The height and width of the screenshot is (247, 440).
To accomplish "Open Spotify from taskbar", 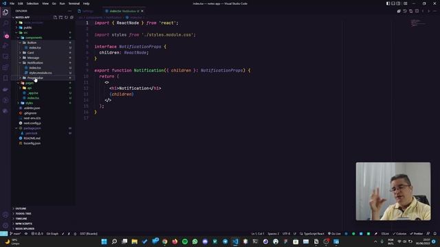I will pos(185,242).
